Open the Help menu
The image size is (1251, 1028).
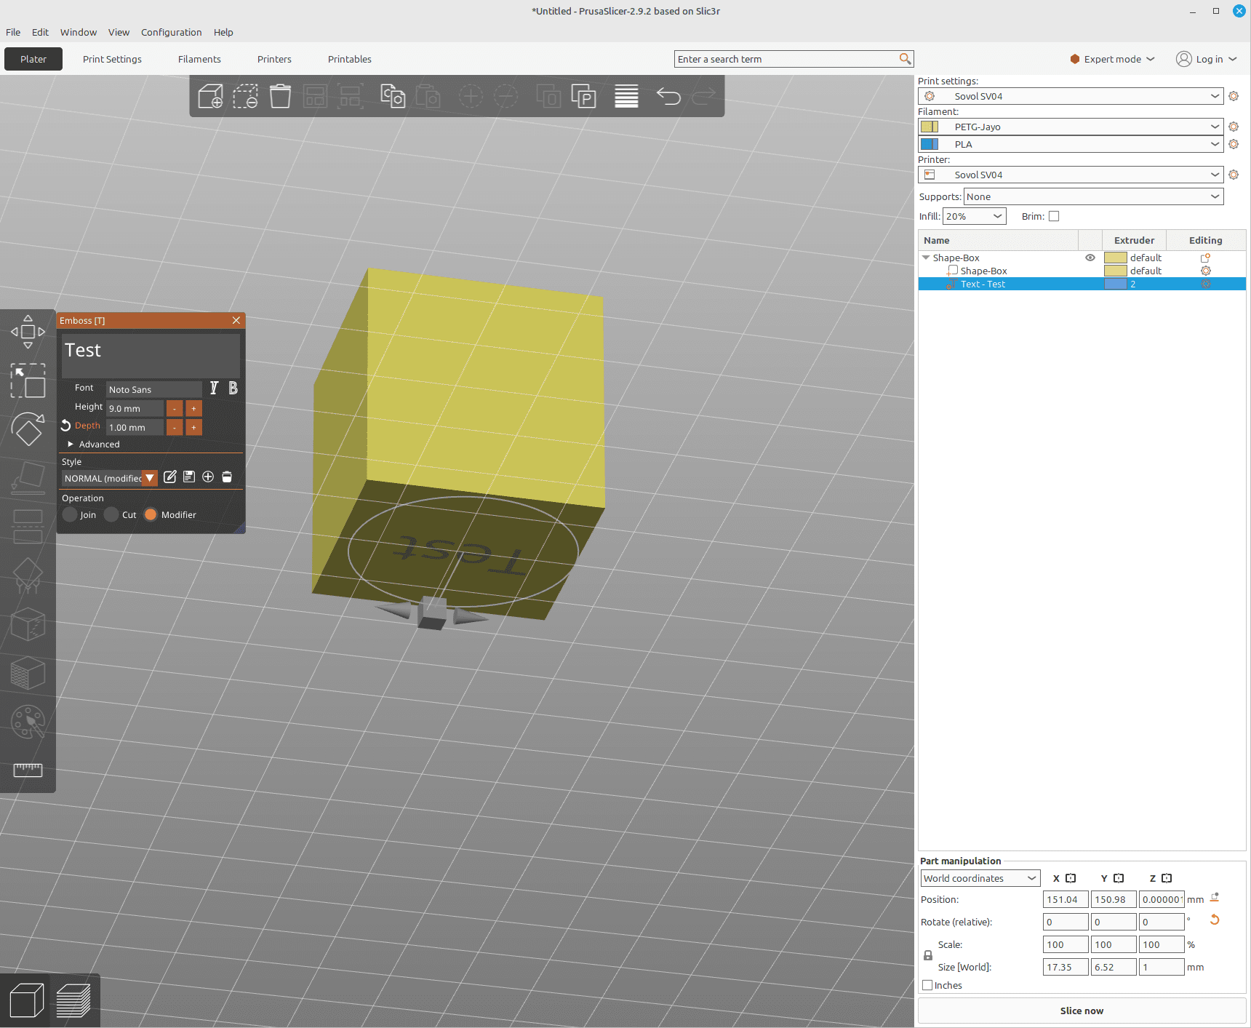[x=223, y=32]
